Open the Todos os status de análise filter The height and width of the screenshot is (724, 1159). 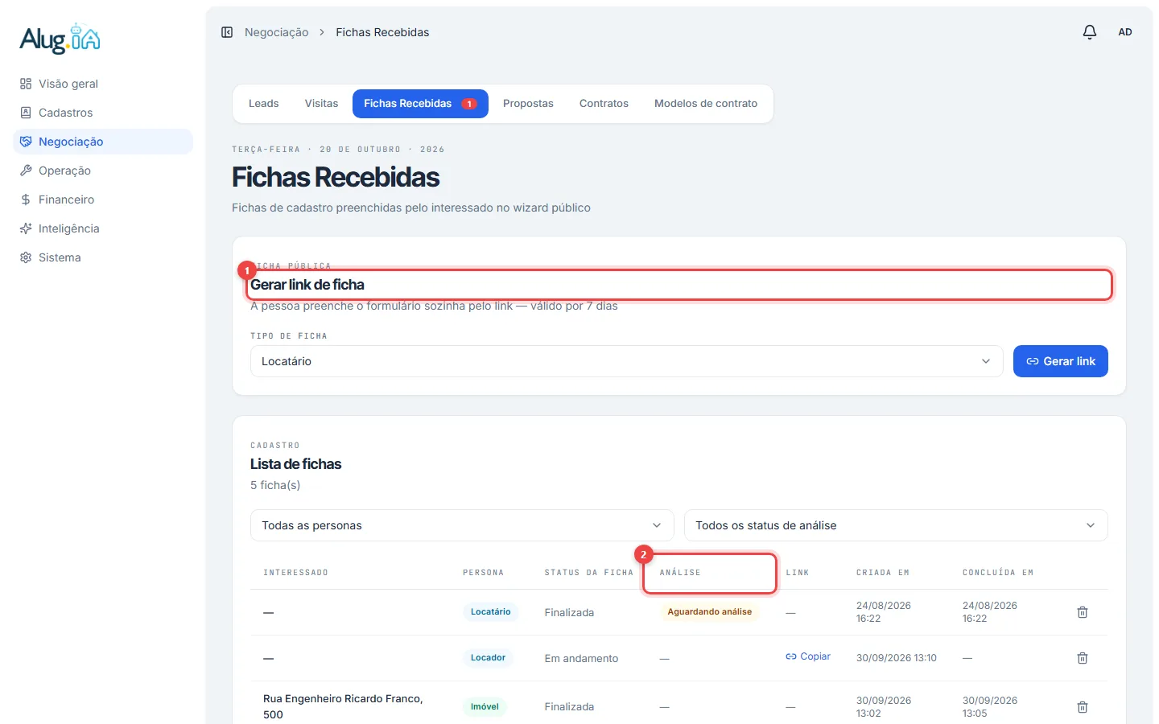896,525
